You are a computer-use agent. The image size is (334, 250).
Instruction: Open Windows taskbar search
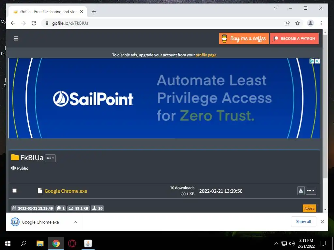tap(23, 243)
